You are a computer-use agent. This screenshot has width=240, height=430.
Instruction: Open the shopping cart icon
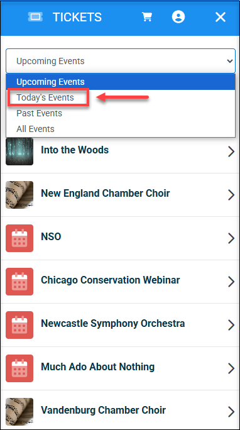coord(147,17)
